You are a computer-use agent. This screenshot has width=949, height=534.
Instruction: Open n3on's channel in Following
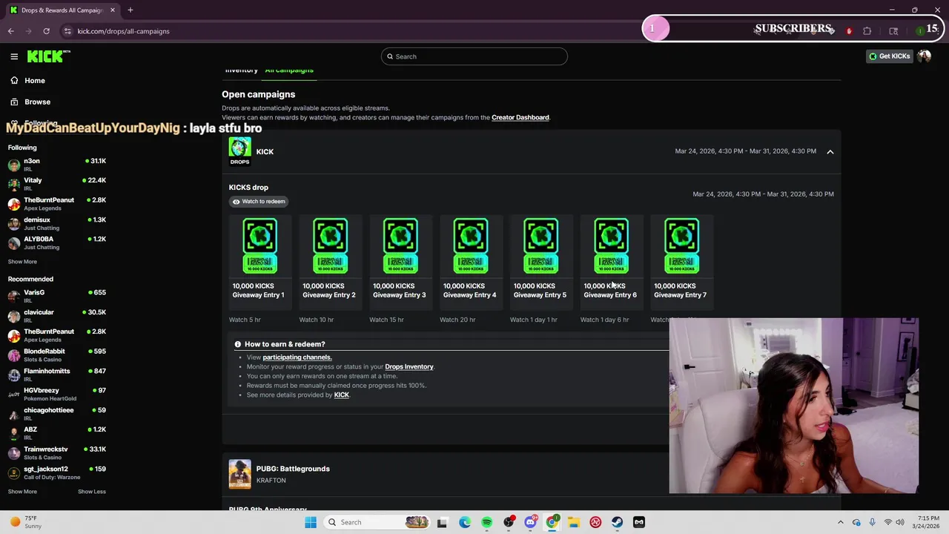57,164
